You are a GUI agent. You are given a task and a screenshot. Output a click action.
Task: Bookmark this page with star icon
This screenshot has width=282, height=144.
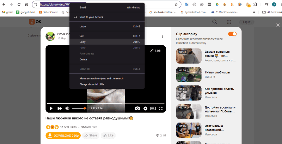point(176,5)
